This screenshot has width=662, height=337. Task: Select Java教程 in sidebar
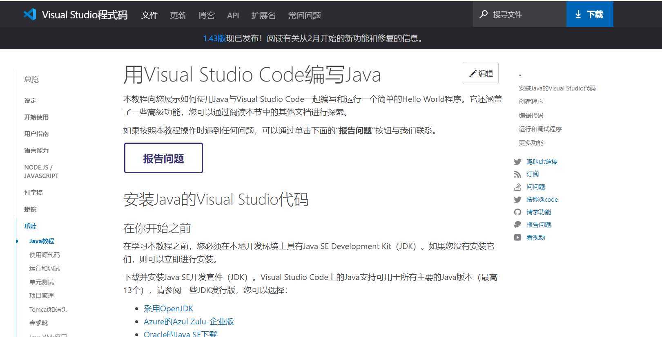point(42,241)
